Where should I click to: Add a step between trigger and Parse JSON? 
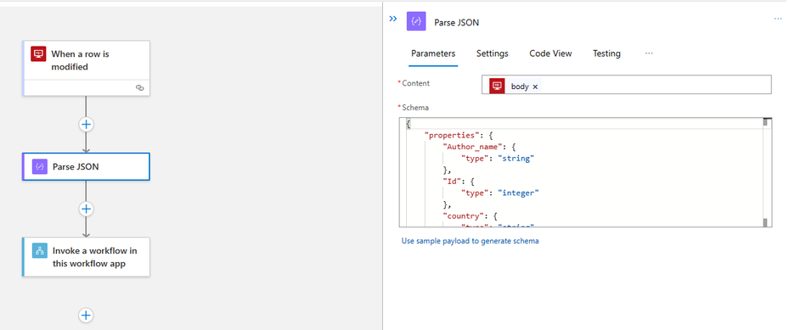click(x=86, y=124)
